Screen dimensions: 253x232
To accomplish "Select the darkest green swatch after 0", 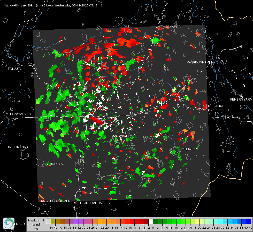I will (155, 221).
